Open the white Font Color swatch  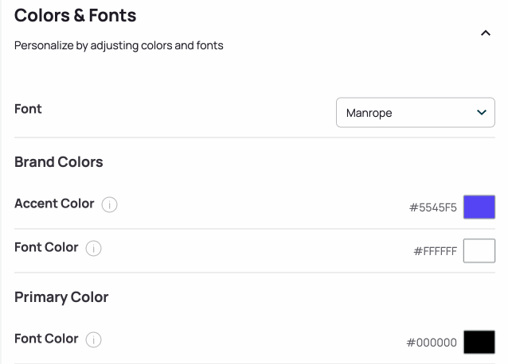point(479,250)
